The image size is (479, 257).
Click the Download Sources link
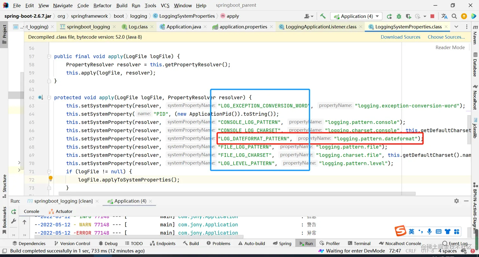point(400,37)
